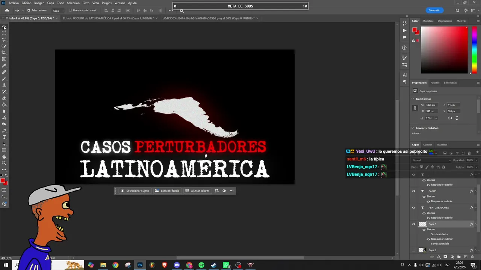This screenshot has width=481, height=270.
Task: Open the Relleno value dropdown arrow
Action: pos(476,167)
